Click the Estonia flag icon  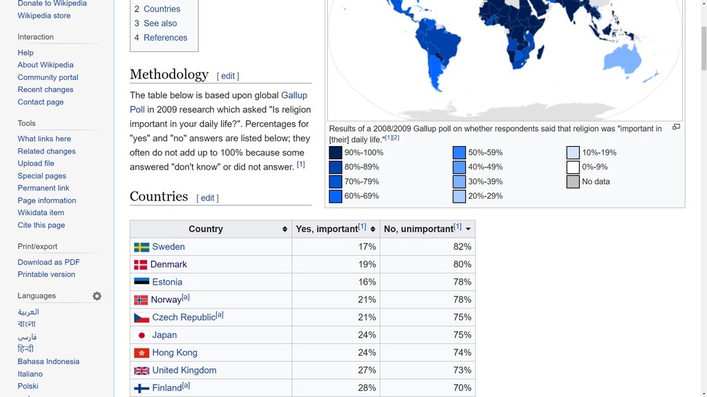tap(142, 282)
